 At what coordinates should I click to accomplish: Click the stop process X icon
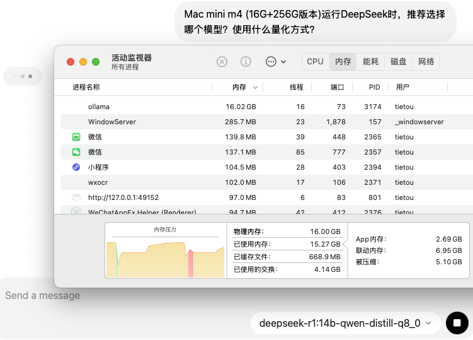(x=222, y=62)
